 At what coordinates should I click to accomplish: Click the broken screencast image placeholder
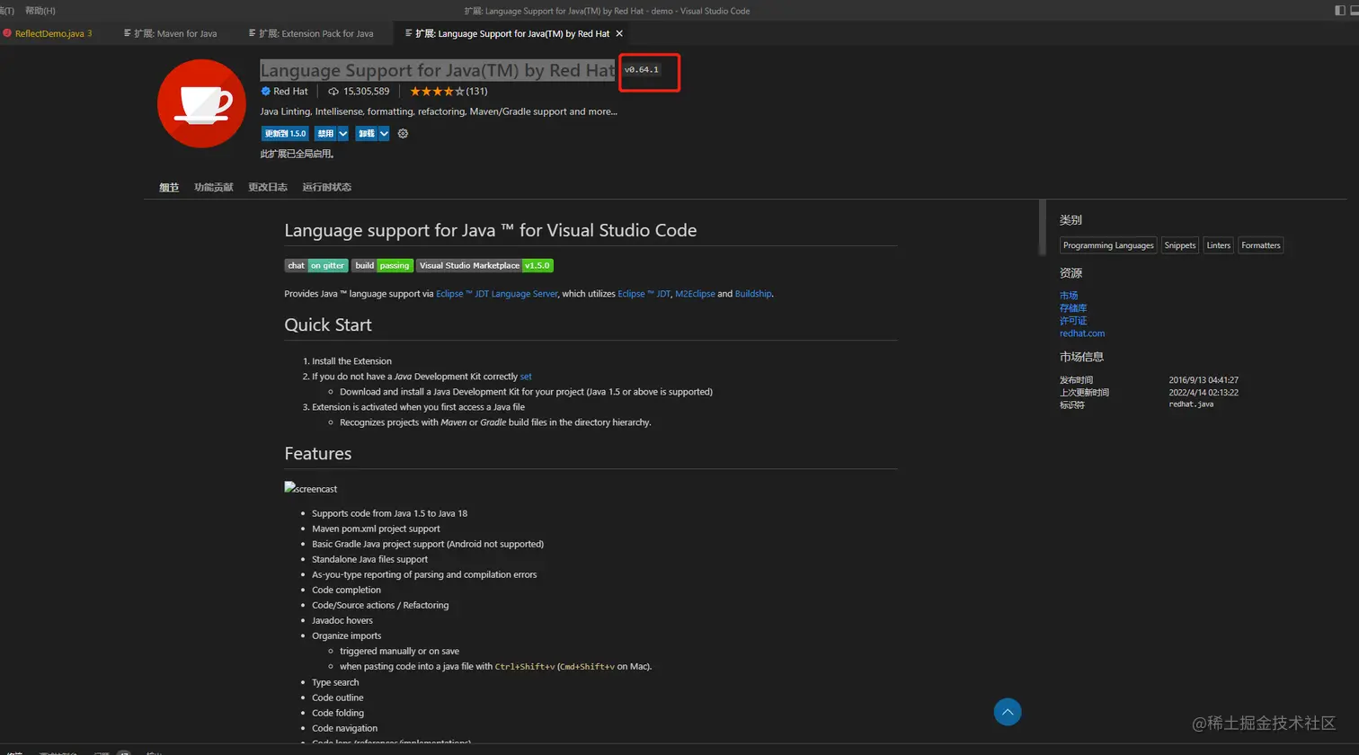(311, 488)
